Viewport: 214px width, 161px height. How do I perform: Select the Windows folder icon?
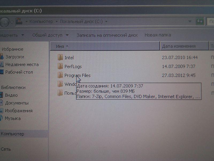pyautogui.click(x=60, y=84)
